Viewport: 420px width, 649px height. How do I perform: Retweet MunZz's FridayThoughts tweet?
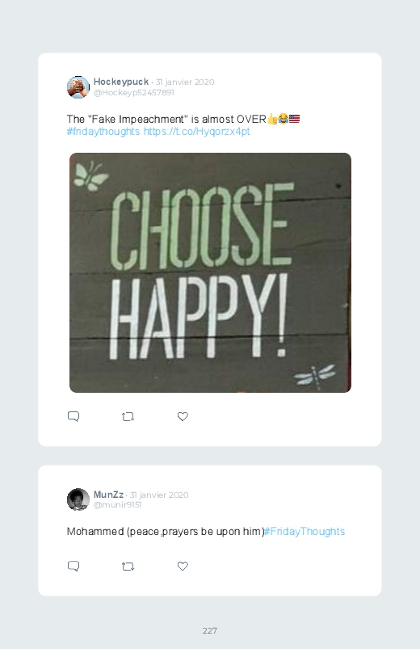click(128, 567)
